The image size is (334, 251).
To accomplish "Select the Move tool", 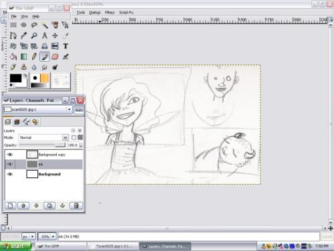I will point(55,35).
